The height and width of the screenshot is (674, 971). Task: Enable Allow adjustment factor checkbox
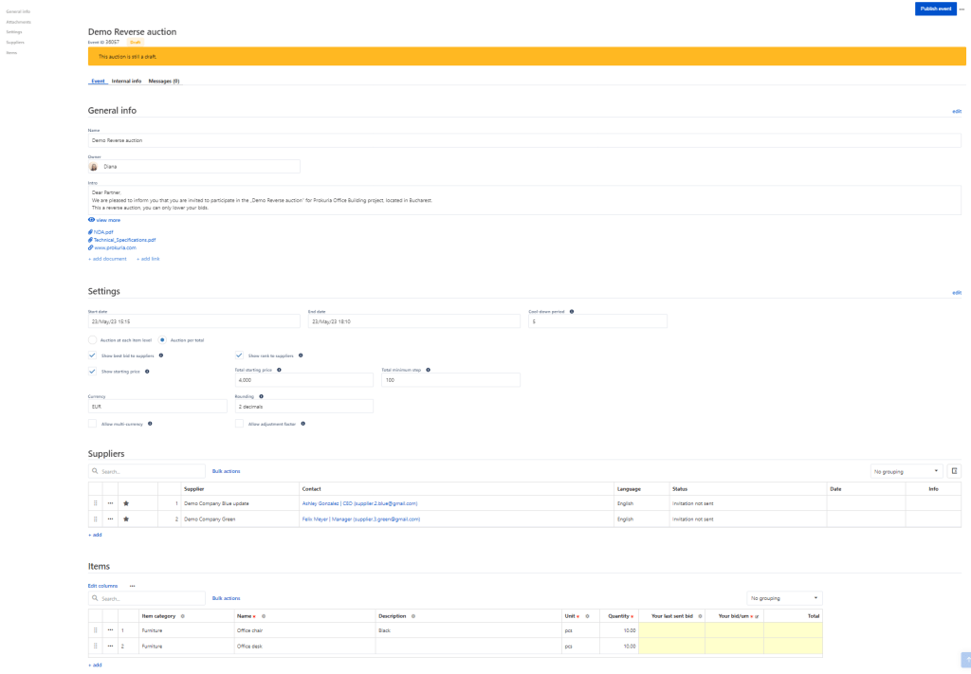239,424
